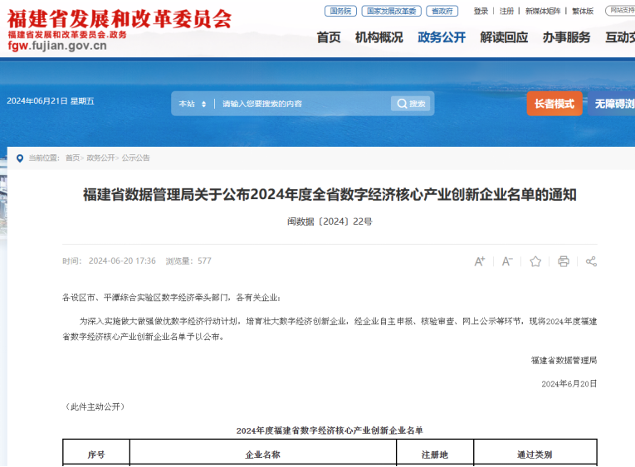The height and width of the screenshot is (467, 635).
Task: Click the date text 2024年06月21日 星期五
Action: click(x=50, y=101)
